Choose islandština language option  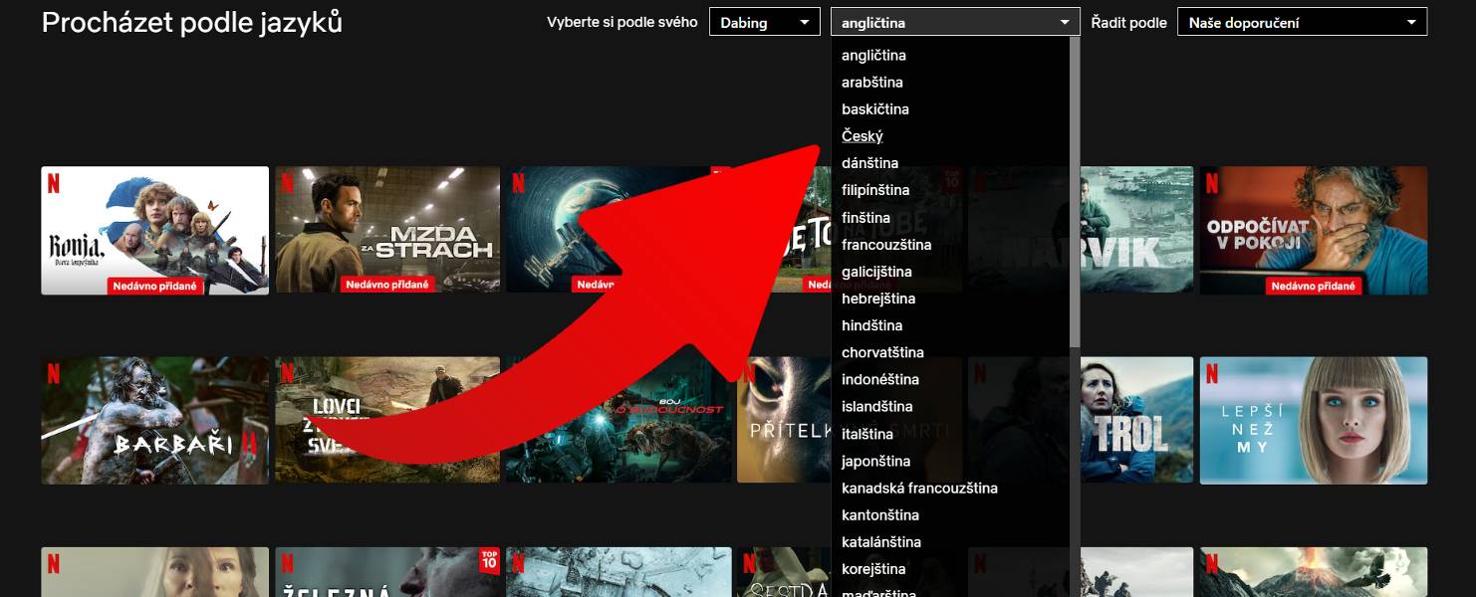877,406
